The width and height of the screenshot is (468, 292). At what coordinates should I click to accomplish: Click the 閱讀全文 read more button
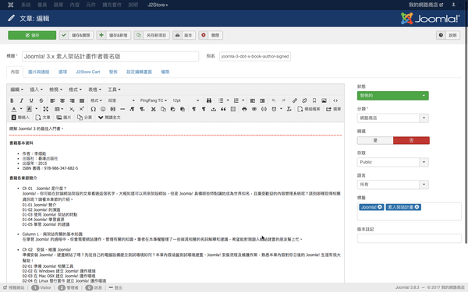109,118
